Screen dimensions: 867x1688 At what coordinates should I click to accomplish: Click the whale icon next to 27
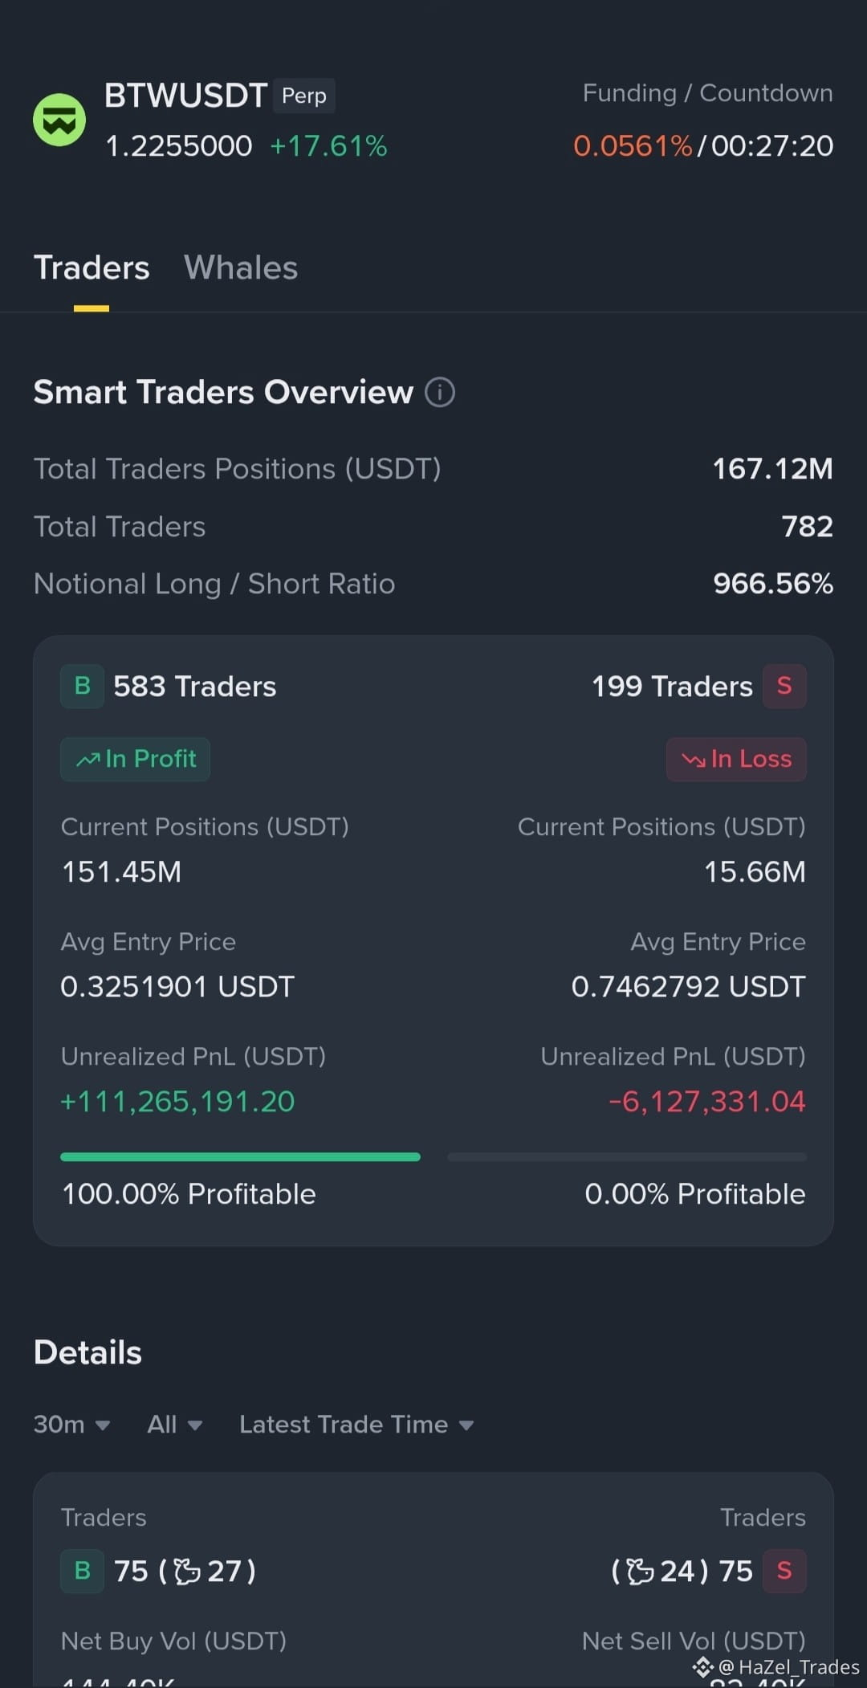[x=187, y=1571]
